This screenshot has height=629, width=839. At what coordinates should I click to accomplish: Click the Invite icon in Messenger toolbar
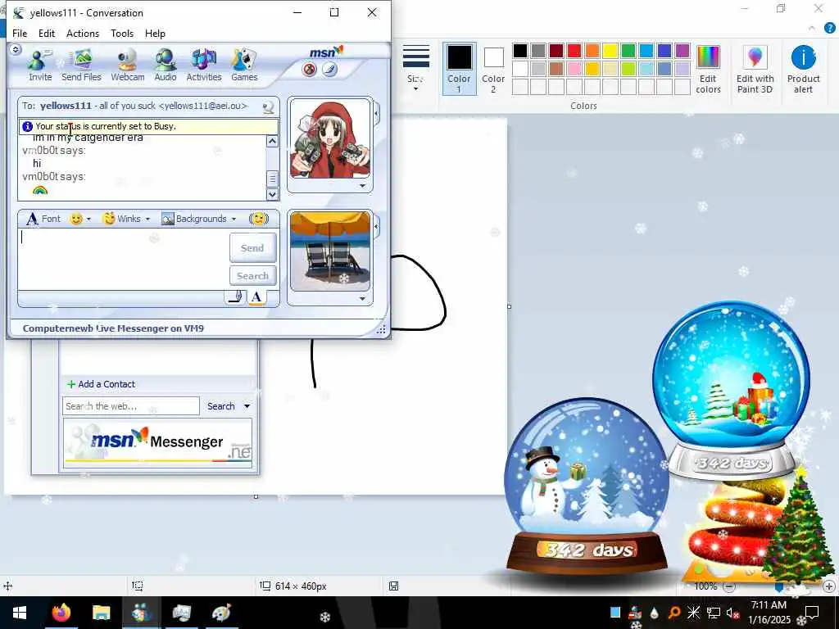click(39, 66)
